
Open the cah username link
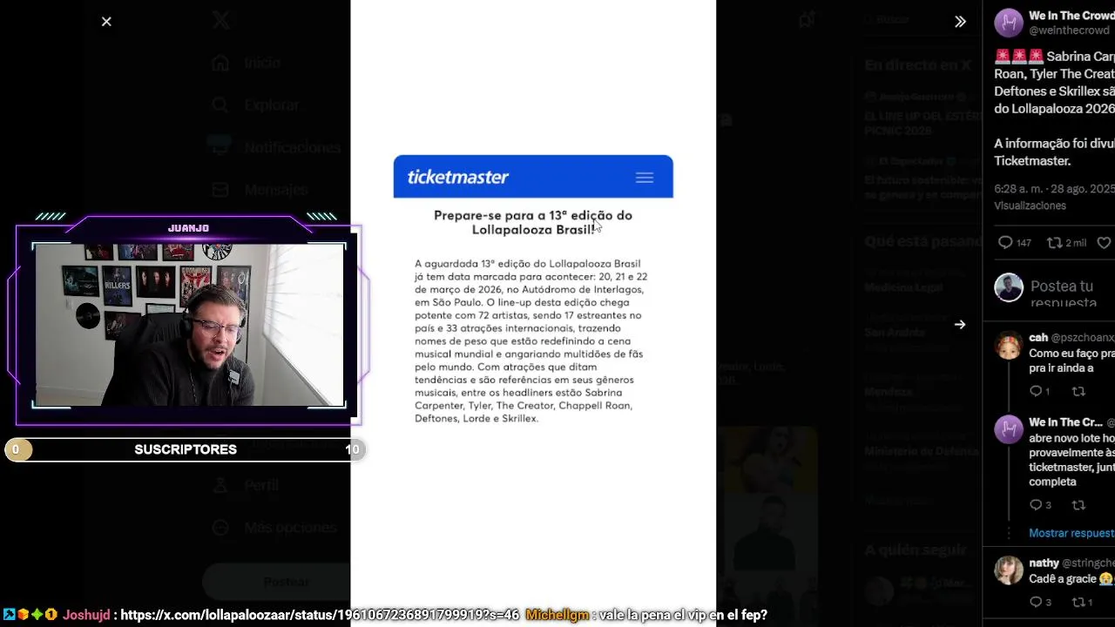[x=1038, y=338]
